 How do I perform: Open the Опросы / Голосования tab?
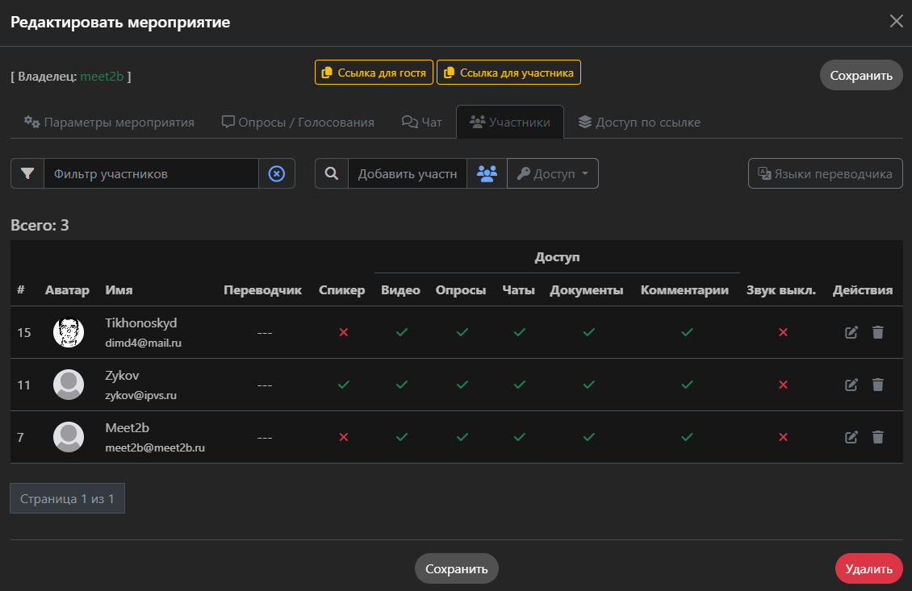(x=298, y=123)
